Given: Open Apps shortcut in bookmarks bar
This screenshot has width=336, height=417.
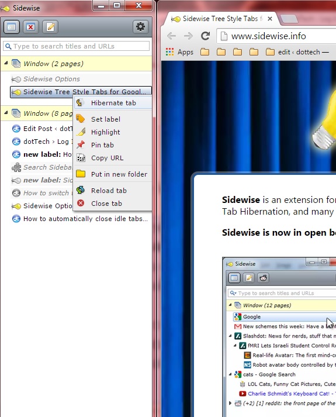Looking at the screenshot, I should [x=179, y=52].
